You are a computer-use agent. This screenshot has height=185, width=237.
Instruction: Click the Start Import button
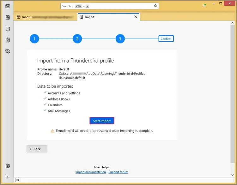(102, 121)
